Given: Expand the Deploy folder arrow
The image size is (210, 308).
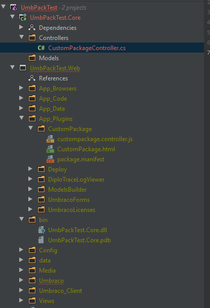Looking at the screenshot, I should (x=30, y=169).
